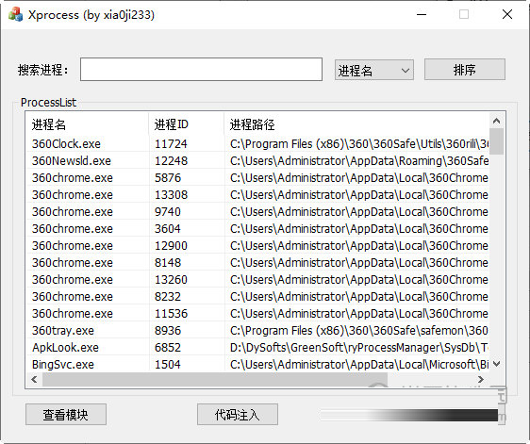Click the BingSvc.exe path under Local\Microsoft
The height and width of the screenshot is (444, 530).
(359, 364)
